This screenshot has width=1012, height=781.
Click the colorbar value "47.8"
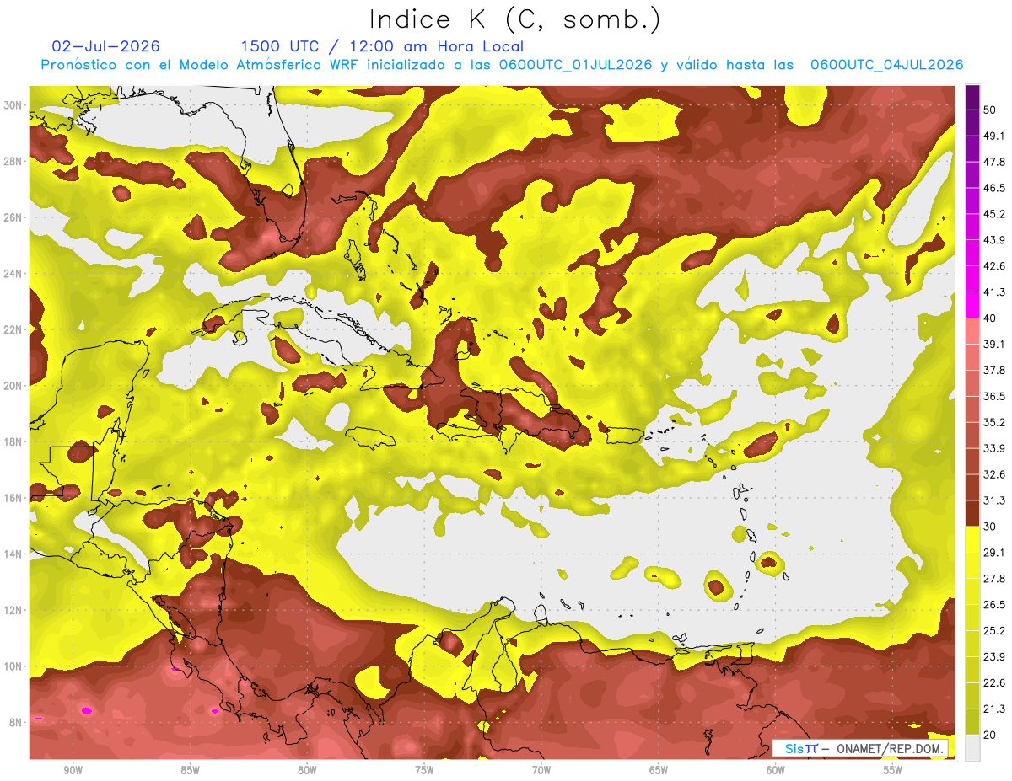994,162
